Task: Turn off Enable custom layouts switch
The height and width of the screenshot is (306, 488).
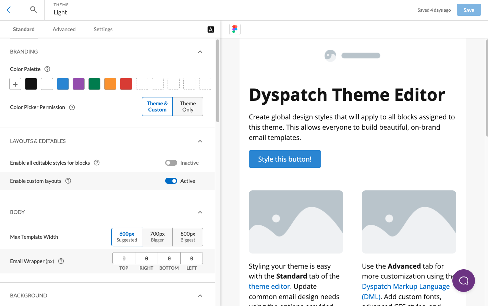Action: pos(171,181)
